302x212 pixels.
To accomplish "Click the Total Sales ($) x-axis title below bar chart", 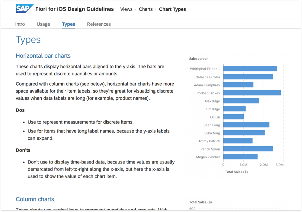I will tap(236, 172).
